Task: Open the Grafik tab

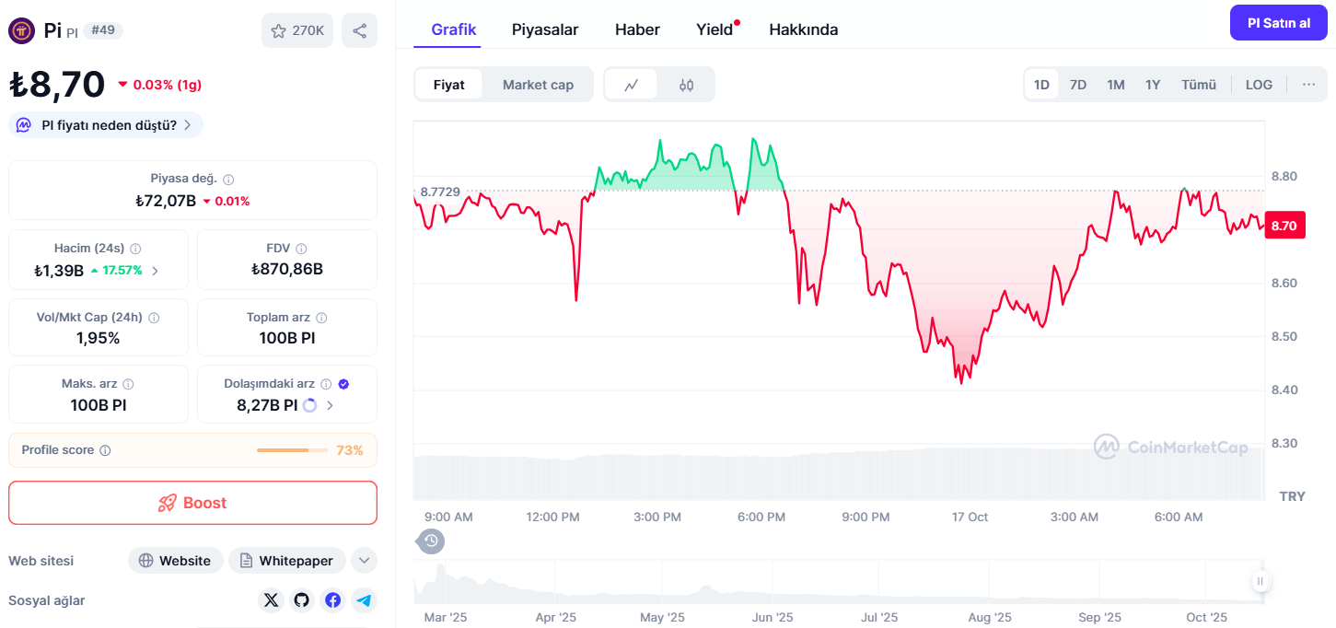Action: point(454,29)
